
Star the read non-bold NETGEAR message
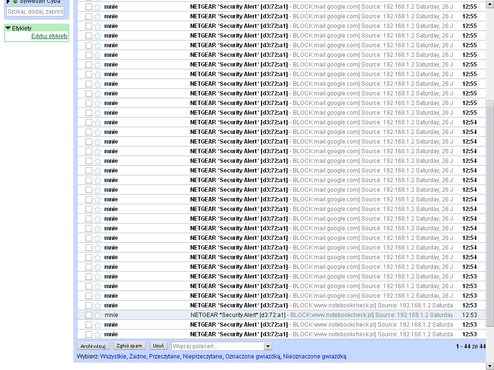(97, 315)
